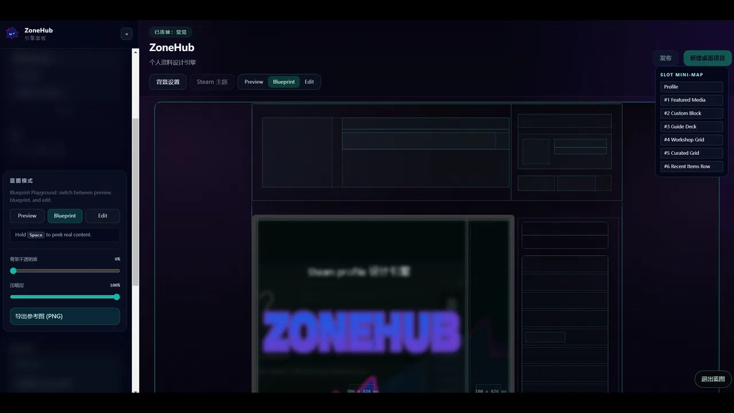Select Edit in the 蓝图模式 panel
This screenshot has height=413, width=734.
tap(103, 216)
